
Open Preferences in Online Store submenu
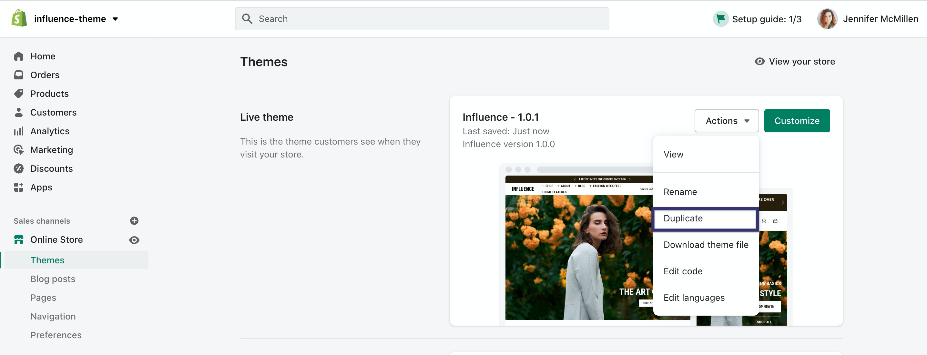(x=56, y=335)
